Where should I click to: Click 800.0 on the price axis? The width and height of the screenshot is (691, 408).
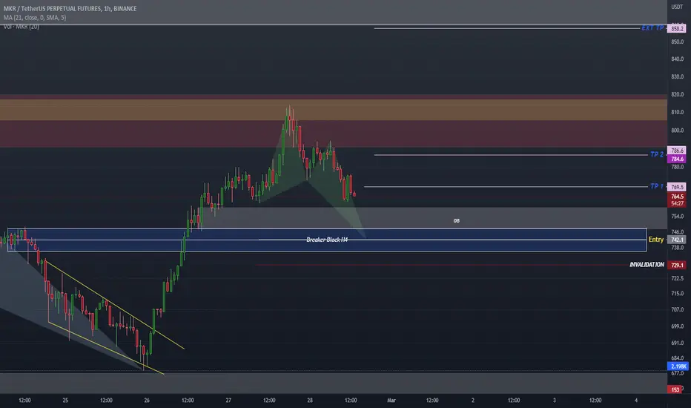click(678, 131)
